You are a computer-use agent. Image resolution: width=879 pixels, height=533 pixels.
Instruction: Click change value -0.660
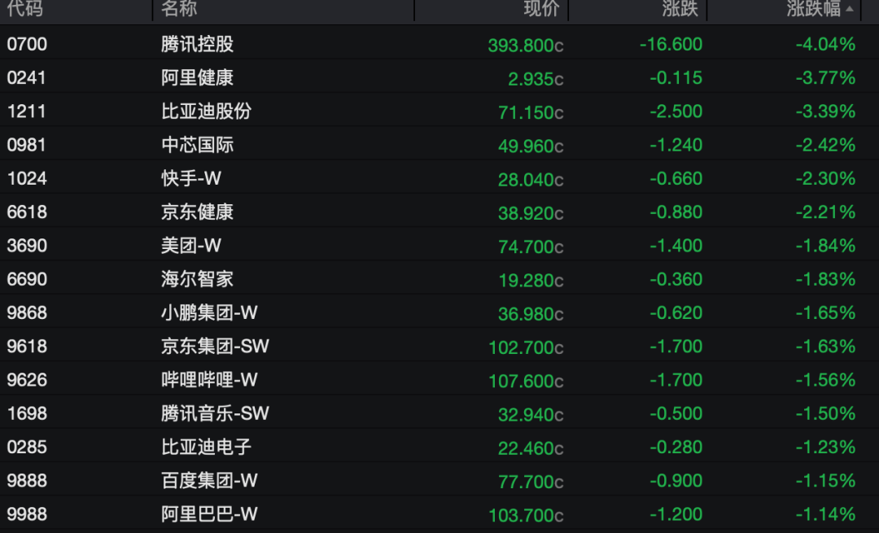coord(676,178)
